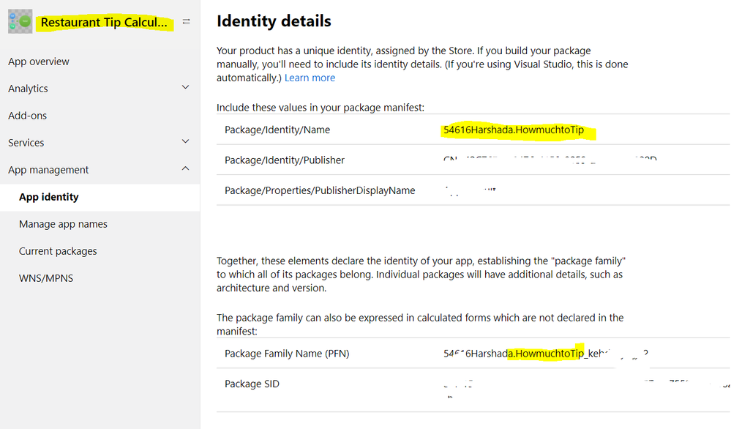The height and width of the screenshot is (429, 731).
Task: Click the Restaurant Tip Calculator app title
Action: [x=104, y=23]
